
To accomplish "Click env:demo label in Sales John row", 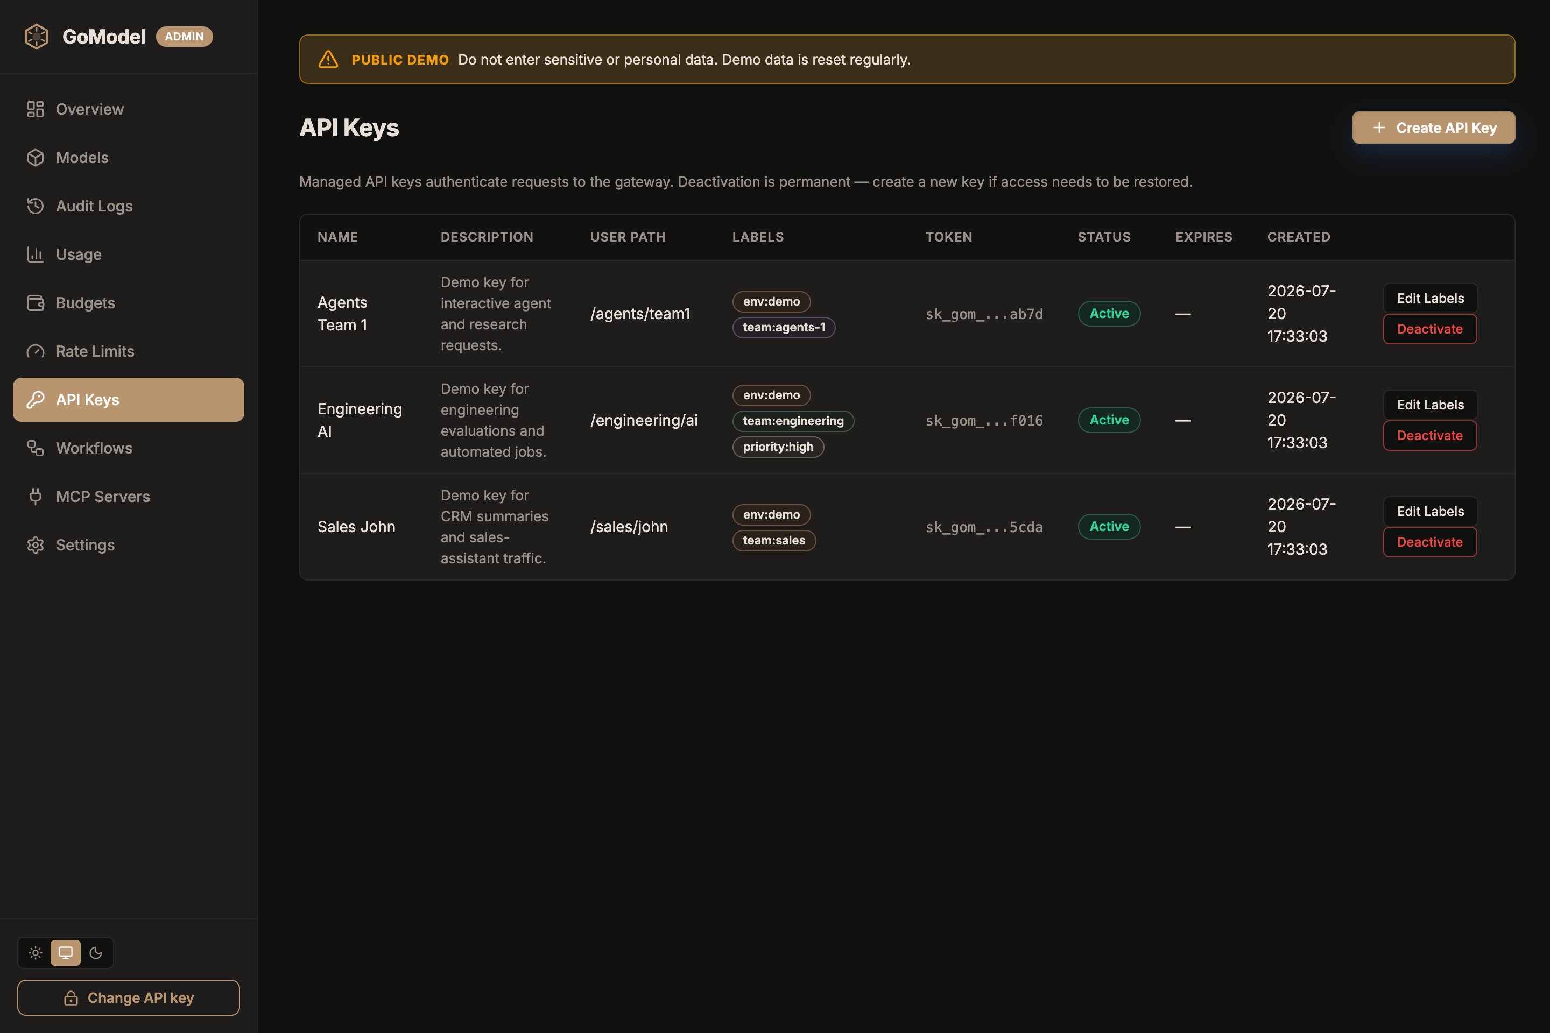I will (x=771, y=514).
